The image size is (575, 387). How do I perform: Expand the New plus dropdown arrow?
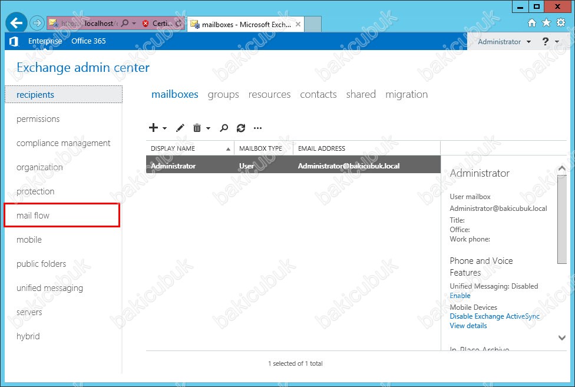tap(164, 128)
